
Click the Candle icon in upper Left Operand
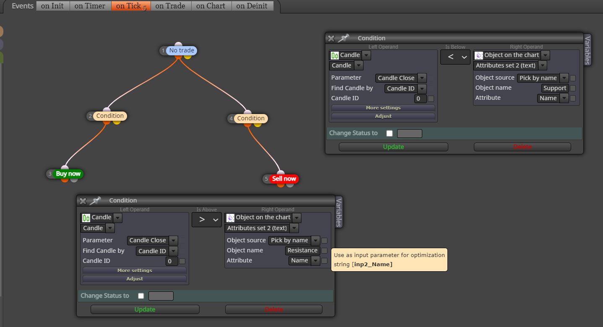tap(335, 55)
